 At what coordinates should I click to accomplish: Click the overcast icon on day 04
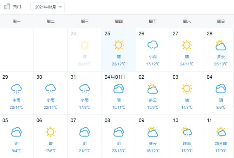coord(221,88)
